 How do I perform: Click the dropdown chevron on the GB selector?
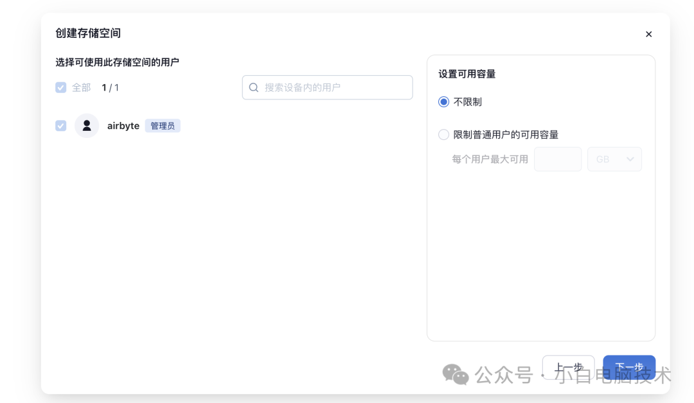(630, 159)
